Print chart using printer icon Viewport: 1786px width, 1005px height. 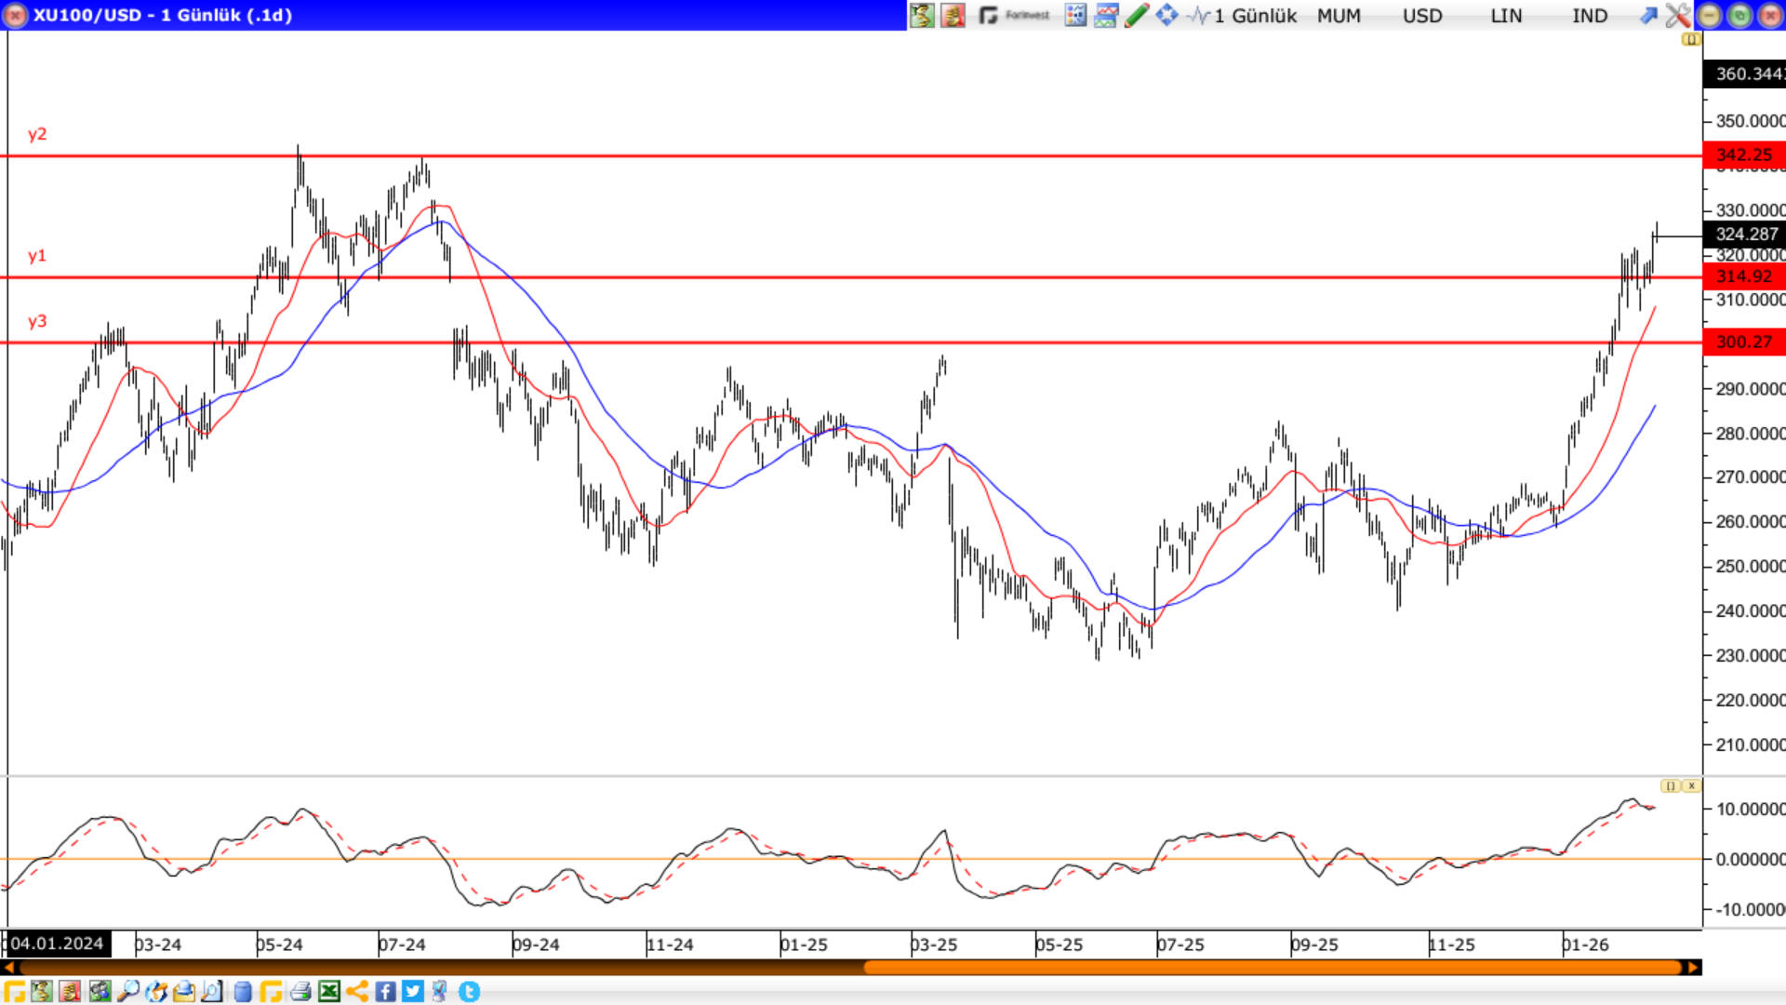[300, 991]
